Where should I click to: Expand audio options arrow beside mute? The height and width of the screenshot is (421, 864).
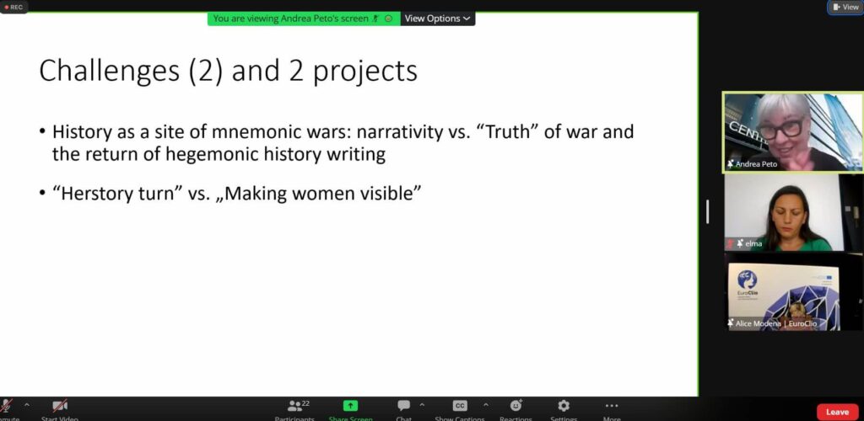[x=26, y=405]
